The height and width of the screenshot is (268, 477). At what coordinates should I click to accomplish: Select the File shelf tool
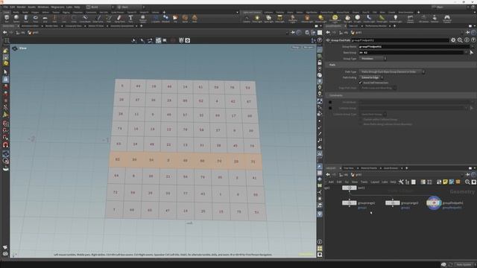point(175,19)
